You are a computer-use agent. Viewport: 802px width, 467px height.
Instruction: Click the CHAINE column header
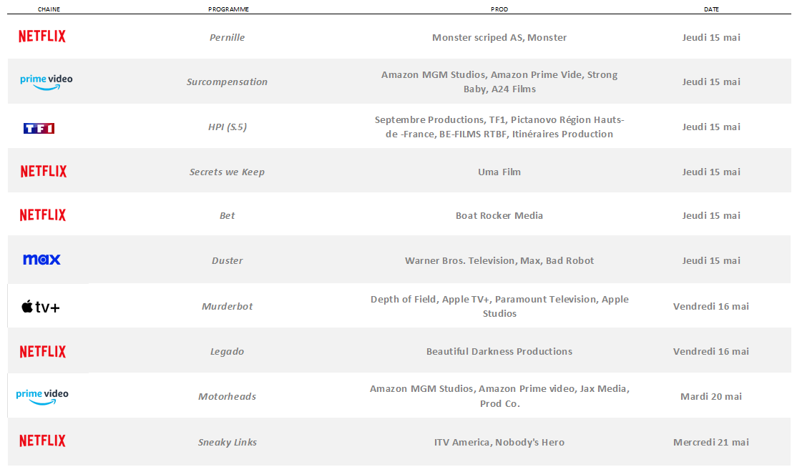tap(49, 9)
